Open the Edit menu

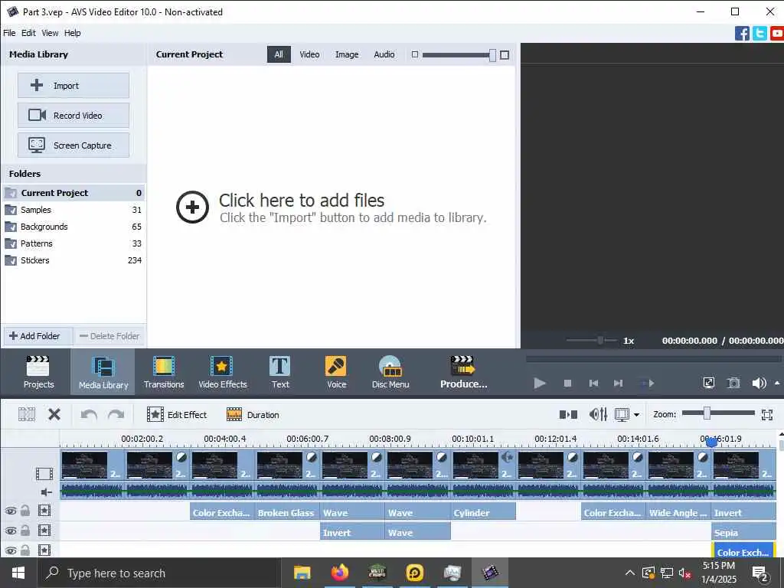pyautogui.click(x=28, y=33)
